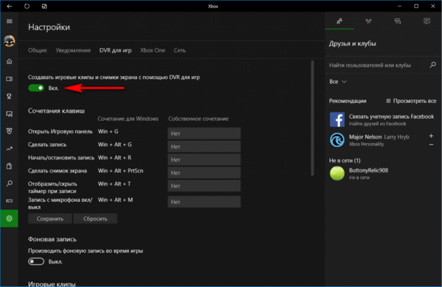Switch to the Friends icon tab

[x=340, y=21]
